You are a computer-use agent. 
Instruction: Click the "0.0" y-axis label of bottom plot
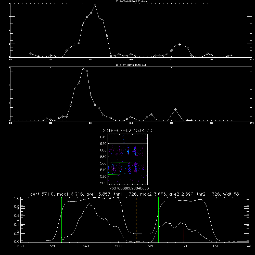[17, 242]
